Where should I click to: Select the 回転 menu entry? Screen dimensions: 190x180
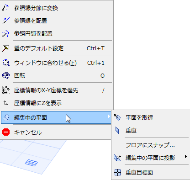pyautogui.click(x=56, y=75)
